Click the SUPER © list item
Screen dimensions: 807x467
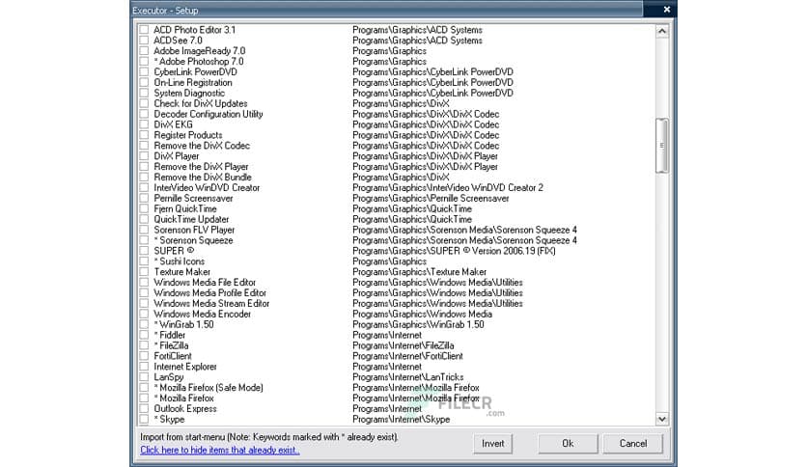(174, 251)
